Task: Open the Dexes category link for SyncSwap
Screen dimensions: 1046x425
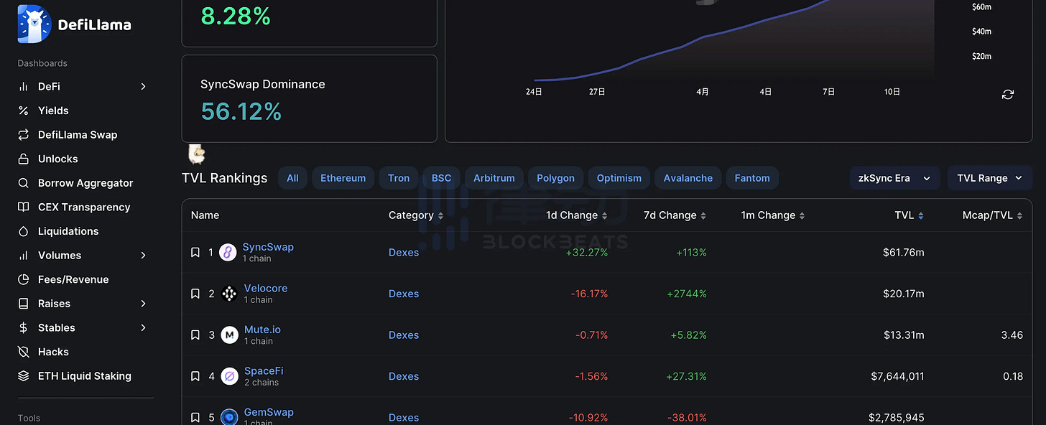Action: [x=404, y=253]
